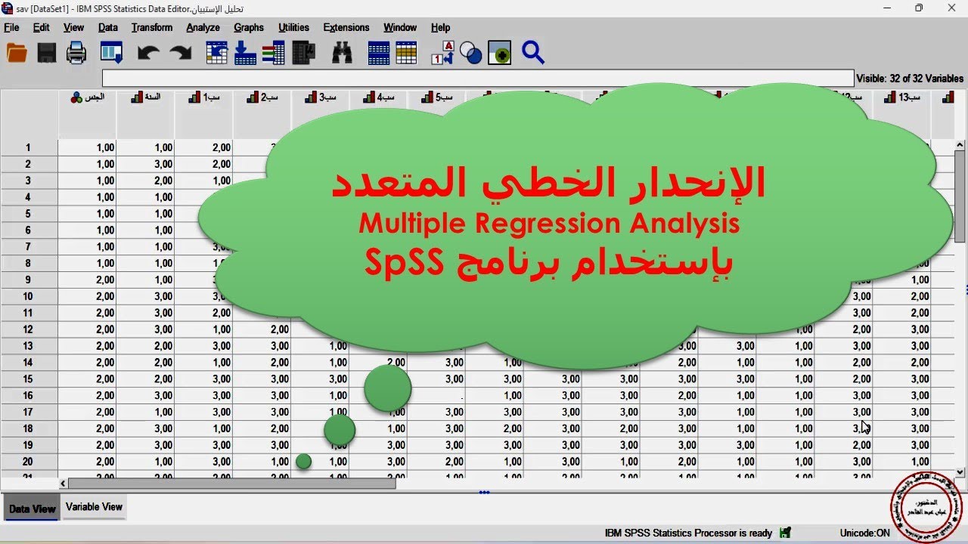
Task: Select row header number 1
Action: (x=29, y=147)
